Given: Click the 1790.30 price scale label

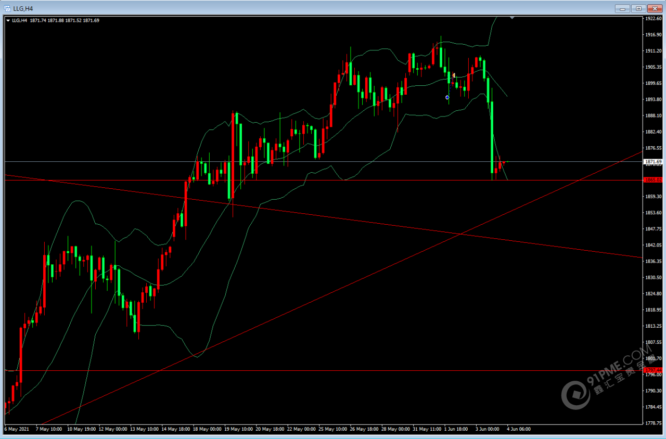Looking at the screenshot, I should (653, 391).
